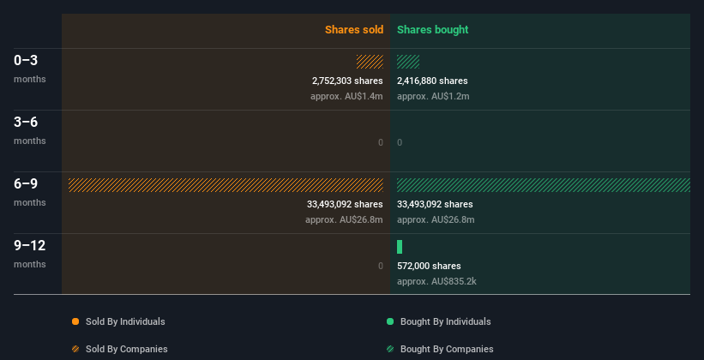
Task: Select the Sold By Companies legend label
Action: [127, 349]
